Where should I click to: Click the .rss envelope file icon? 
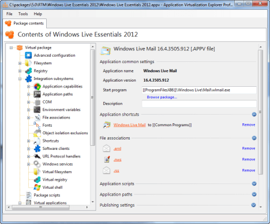[106, 170]
